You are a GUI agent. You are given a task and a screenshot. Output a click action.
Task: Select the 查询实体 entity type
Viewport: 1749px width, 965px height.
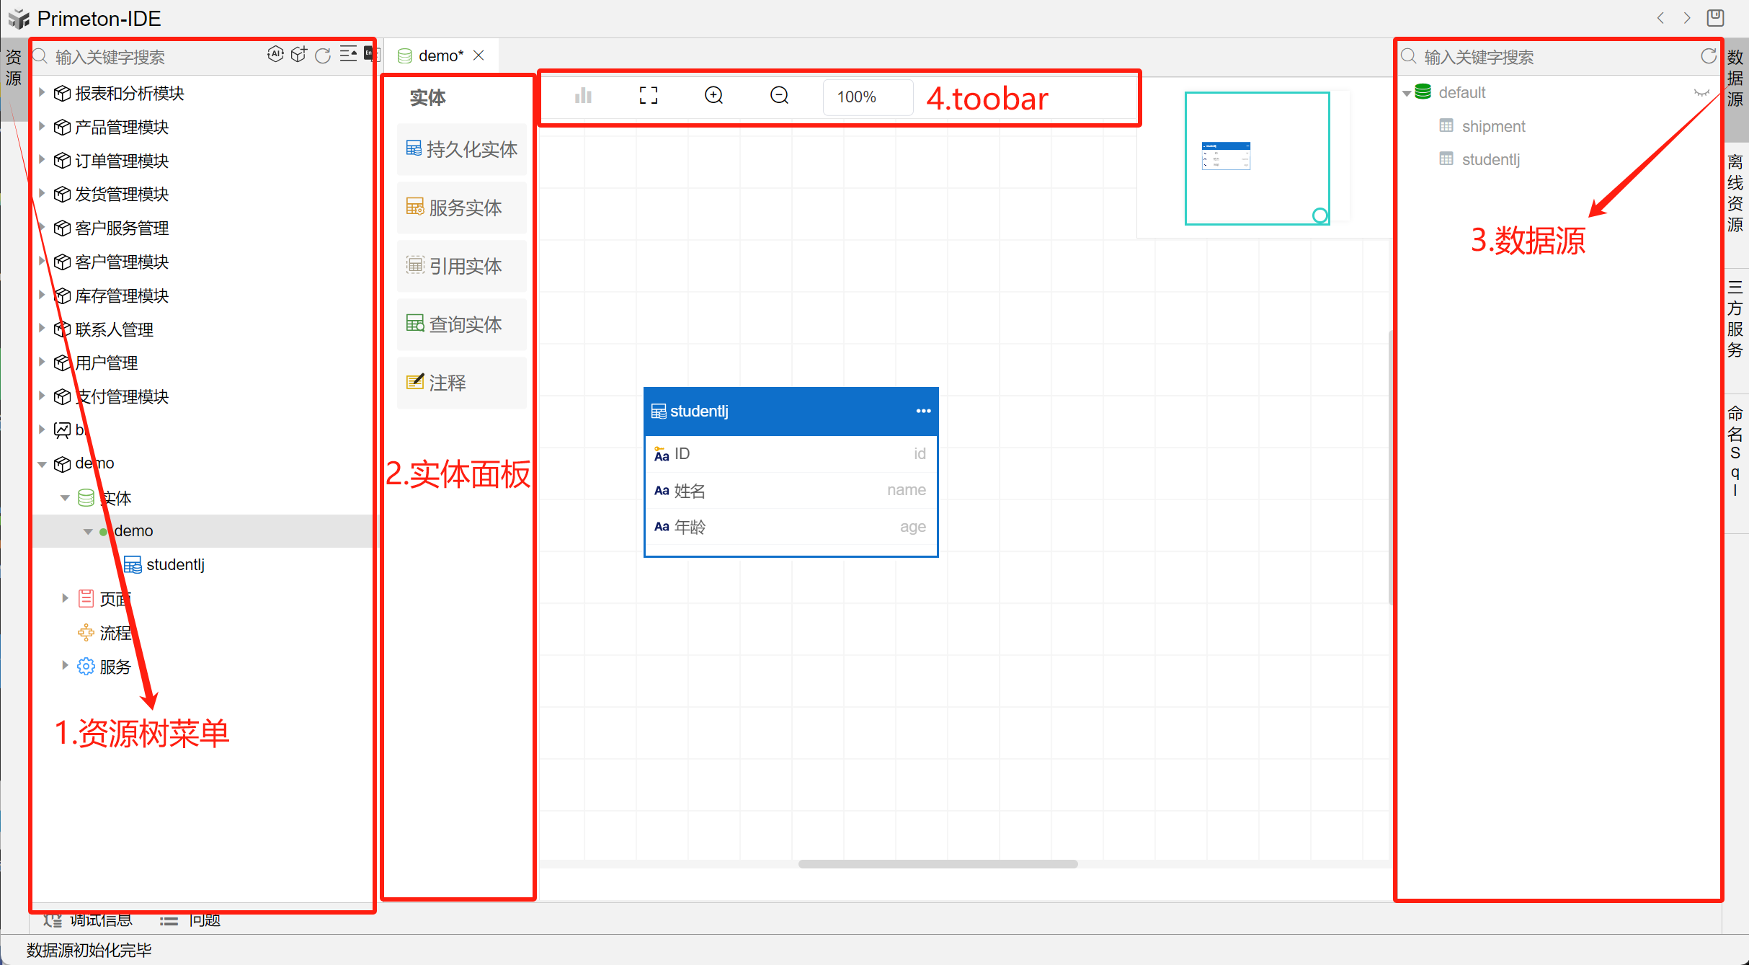point(462,324)
